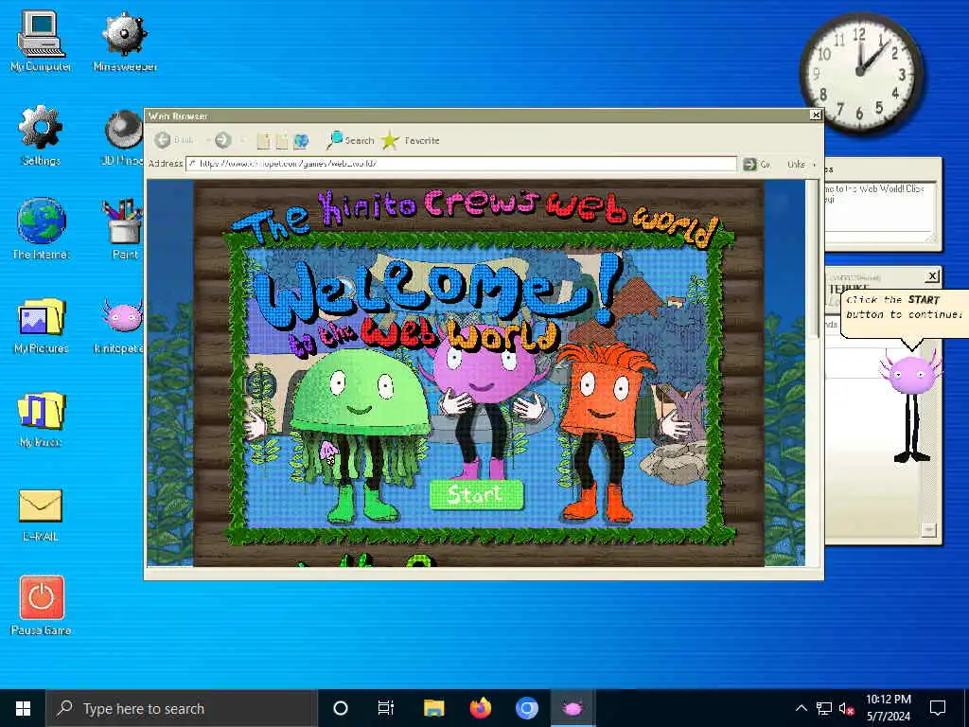Show hidden system tray icons
Viewport: 969px width, 727px height.
[801, 708]
